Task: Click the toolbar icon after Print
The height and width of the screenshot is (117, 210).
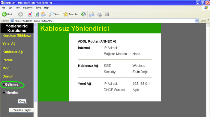Action: pyautogui.click(x=107, y=14)
